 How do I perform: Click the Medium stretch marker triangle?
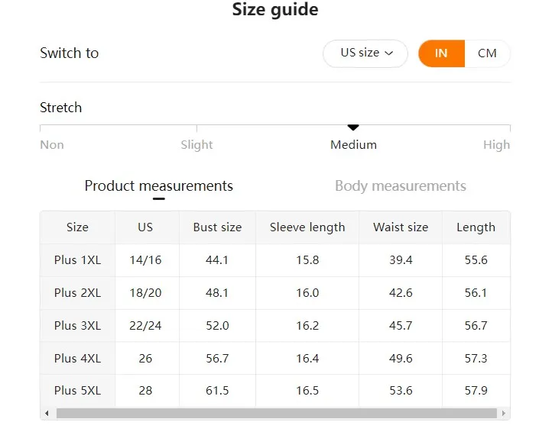pos(353,127)
